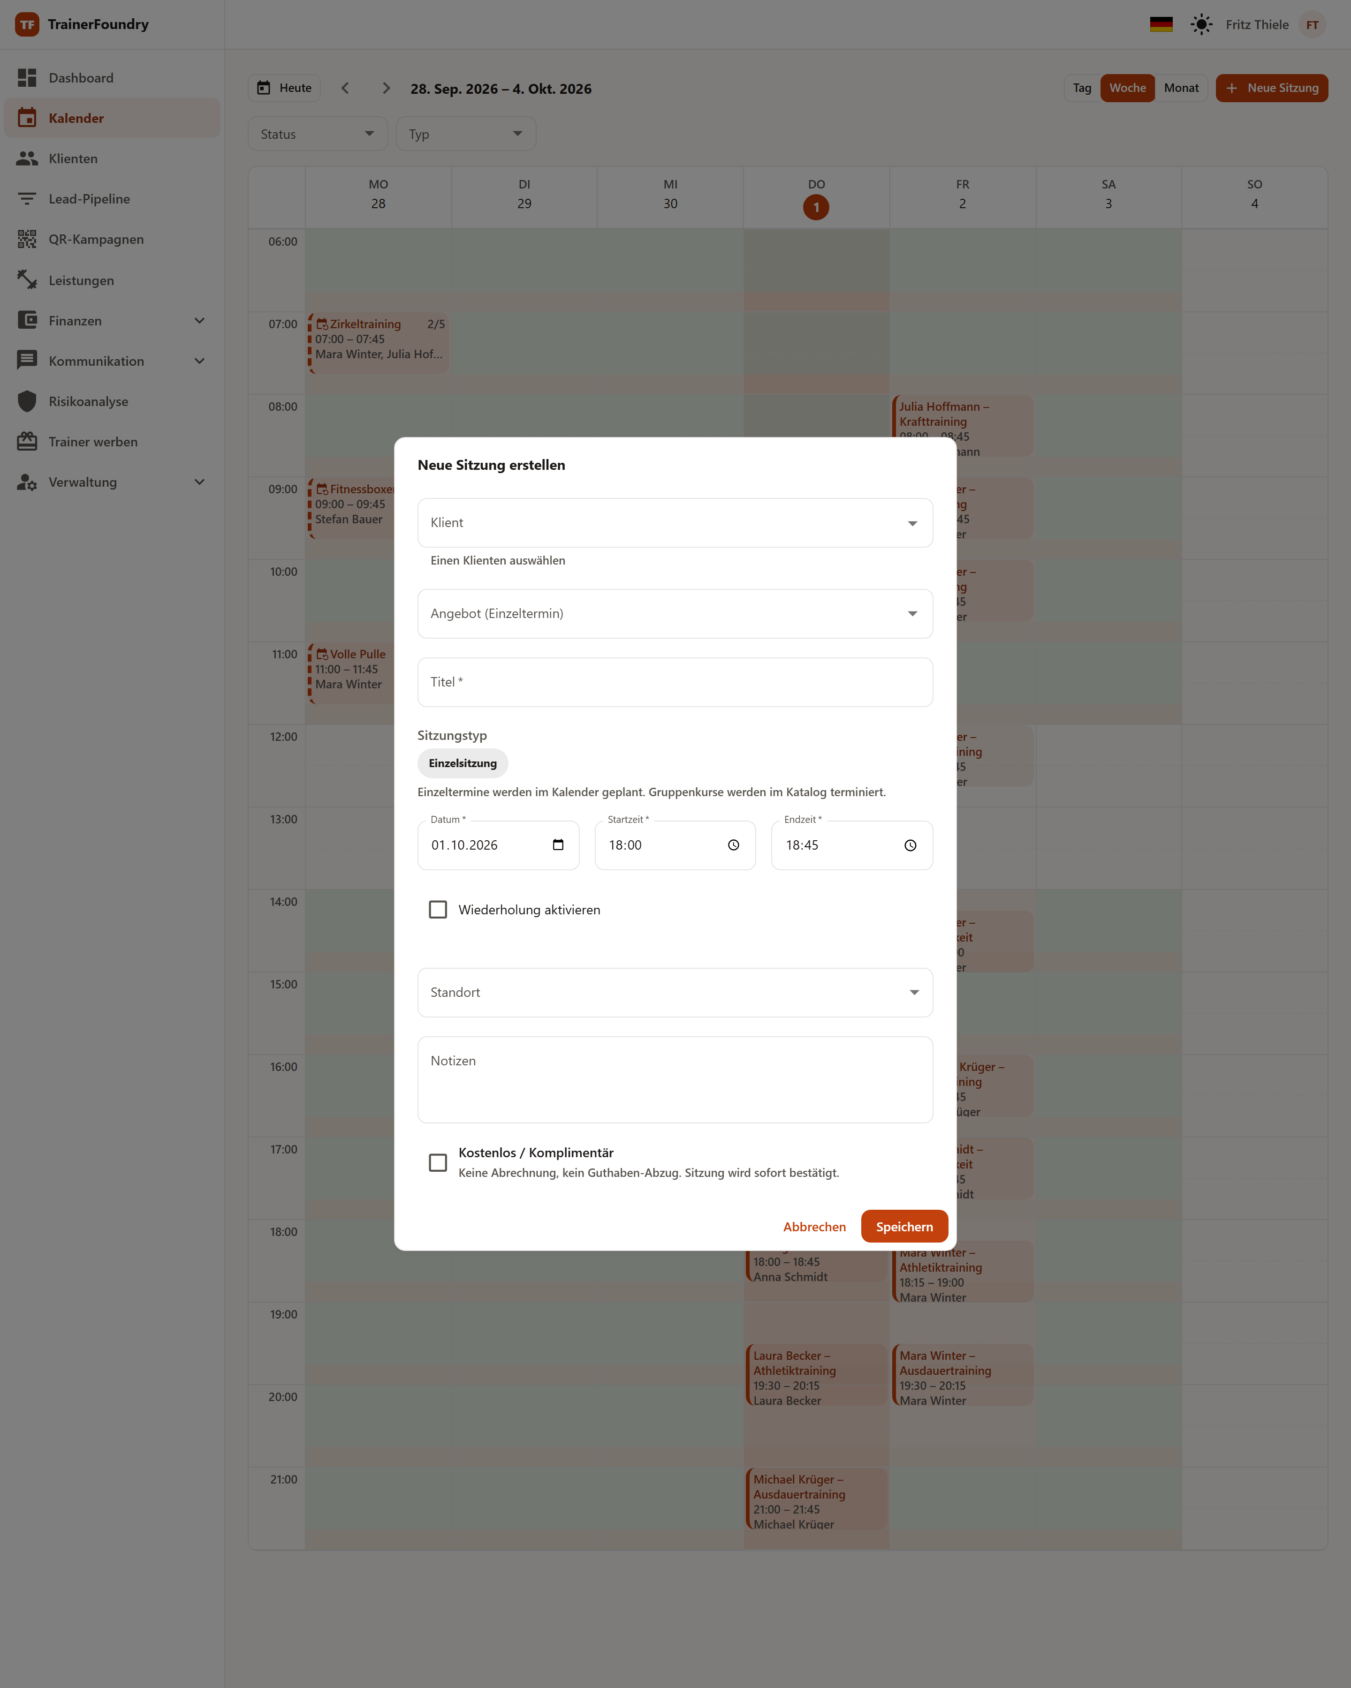1351x1688 pixels.
Task: Open the Dashboard sidebar icon
Action: [27, 77]
